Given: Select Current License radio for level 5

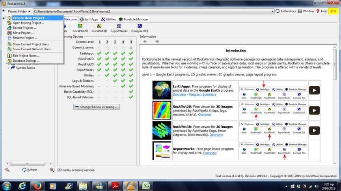Looking at the screenshot, I should click(131, 48).
